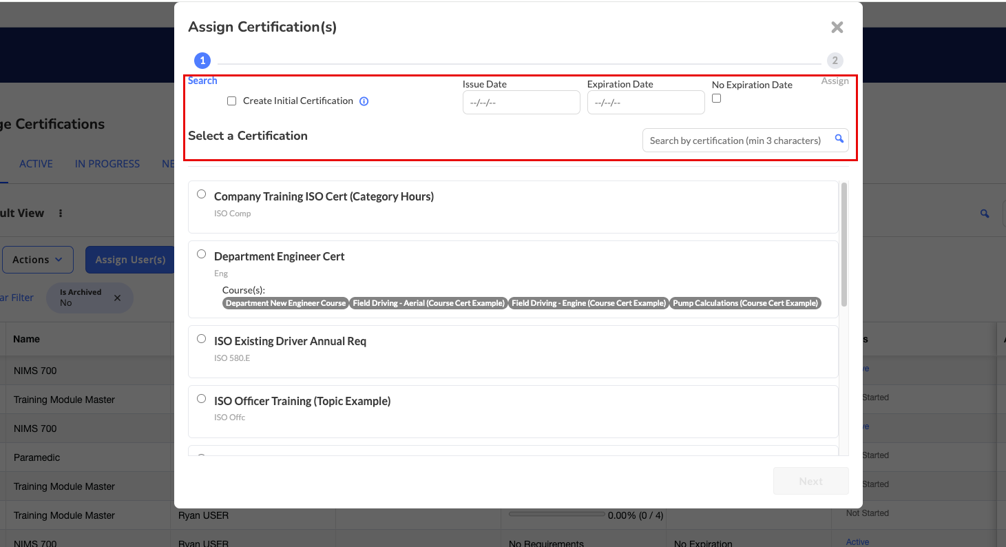The width and height of the screenshot is (1006, 547).
Task: Select Company Training ISO Cert radio button
Action: (202, 194)
